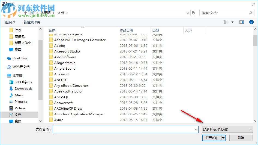Click the Pictures icon in sidebar
The image size is (258, 145).
coord(11,102)
